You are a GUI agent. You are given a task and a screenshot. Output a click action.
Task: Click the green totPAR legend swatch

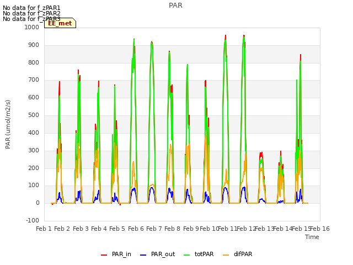(187, 255)
